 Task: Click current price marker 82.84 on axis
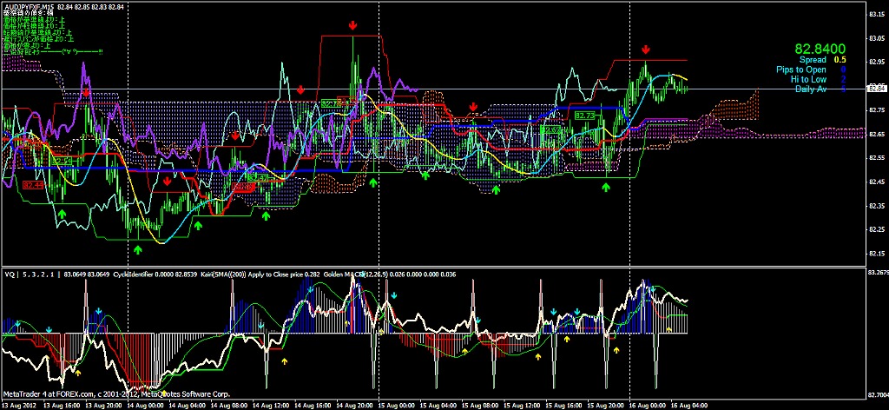point(876,89)
